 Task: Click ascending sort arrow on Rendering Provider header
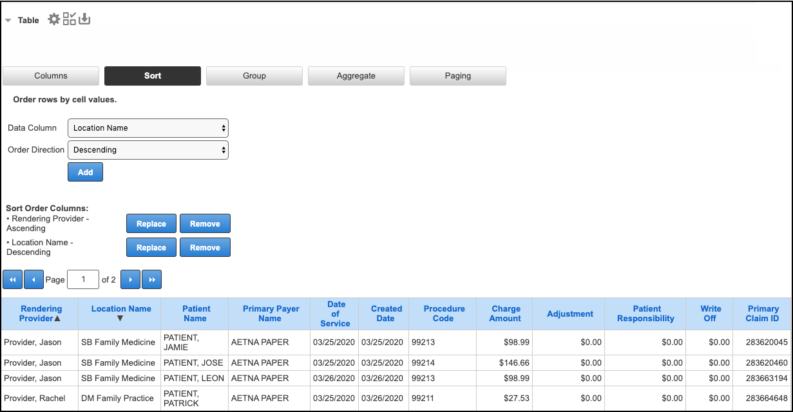pyautogui.click(x=57, y=319)
